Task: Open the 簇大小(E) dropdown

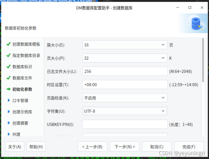Action: click(x=125, y=45)
